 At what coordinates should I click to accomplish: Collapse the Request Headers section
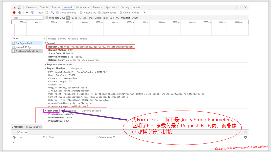click(x=45, y=68)
